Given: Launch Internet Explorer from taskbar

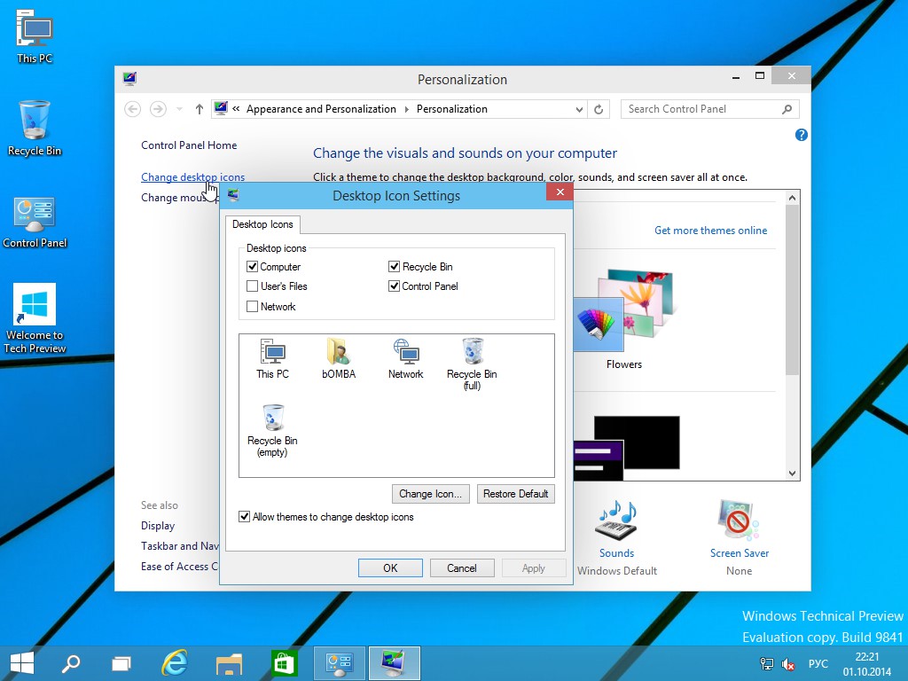Looking at the screenshot, I should 175,663.
